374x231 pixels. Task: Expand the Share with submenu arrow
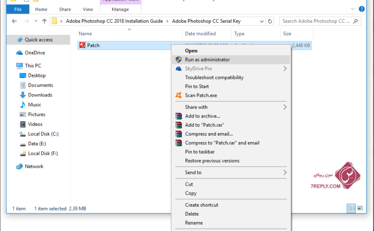[x=285, y=107]
